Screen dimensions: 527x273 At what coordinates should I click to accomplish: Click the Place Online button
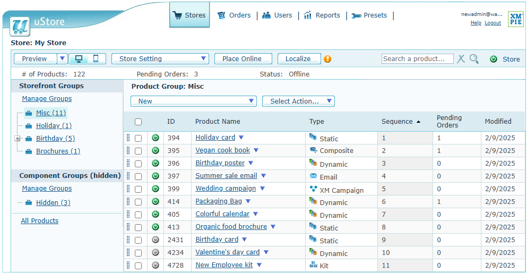243,59
